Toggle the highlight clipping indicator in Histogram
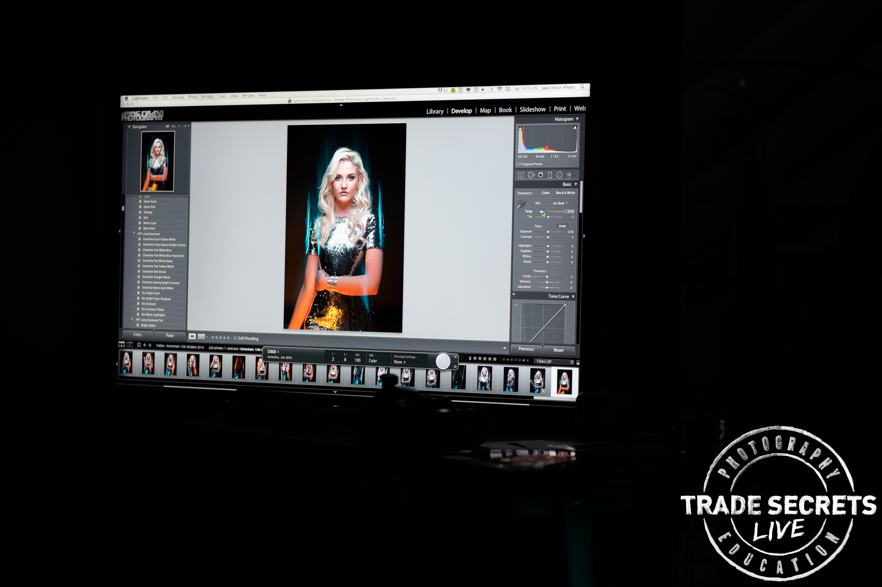 point(575,128)
